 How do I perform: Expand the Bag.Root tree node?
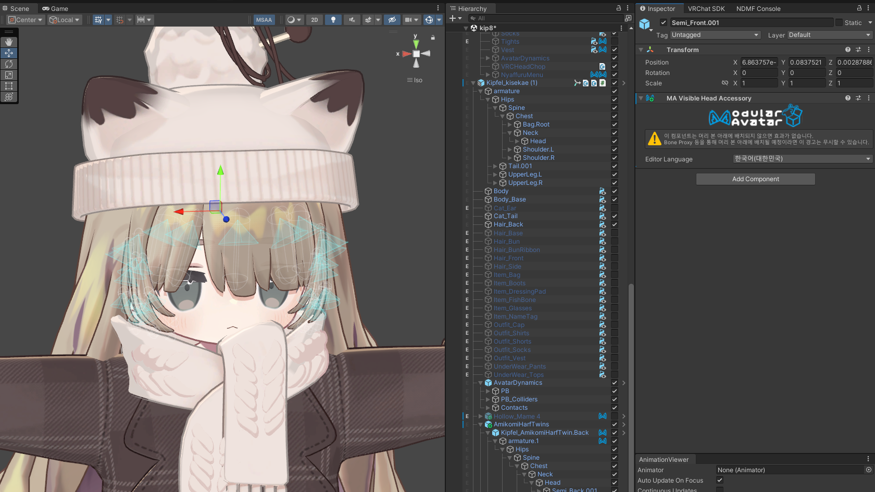point(510,124)
